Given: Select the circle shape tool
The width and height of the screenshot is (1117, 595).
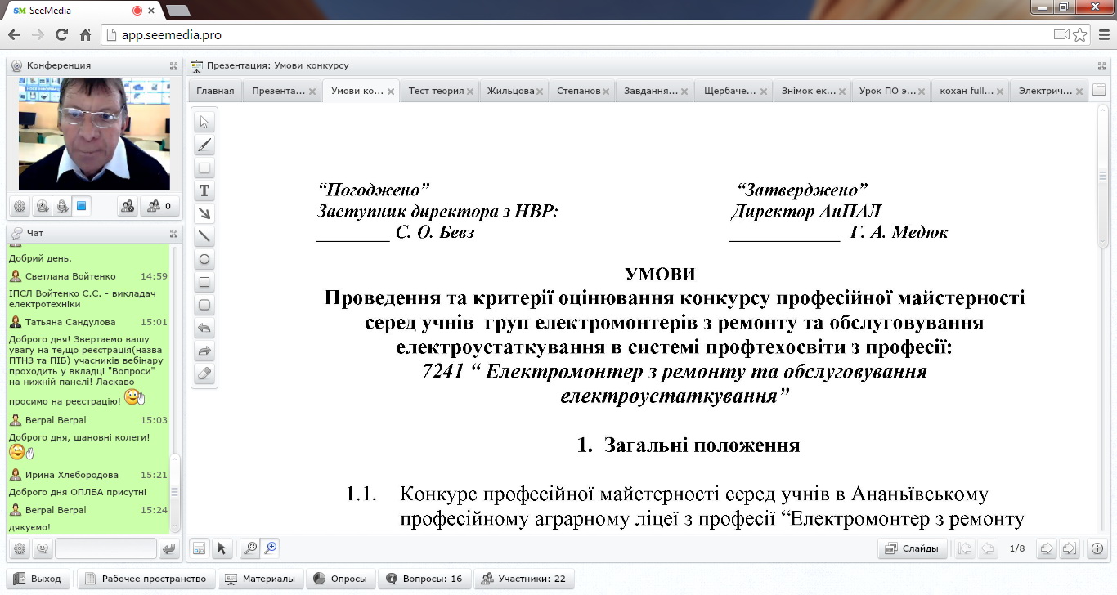Looking at the screenshot, I should pos(204,260).
